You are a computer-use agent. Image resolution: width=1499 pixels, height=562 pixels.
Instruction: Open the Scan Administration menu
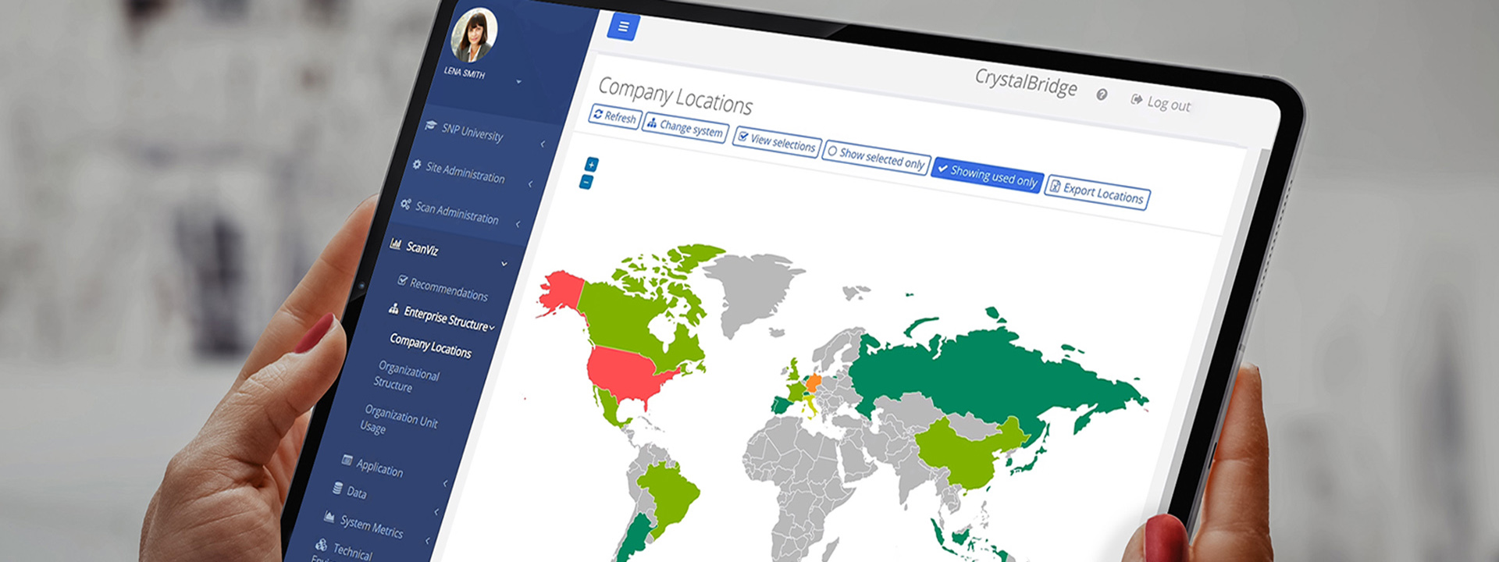point(457,212)
